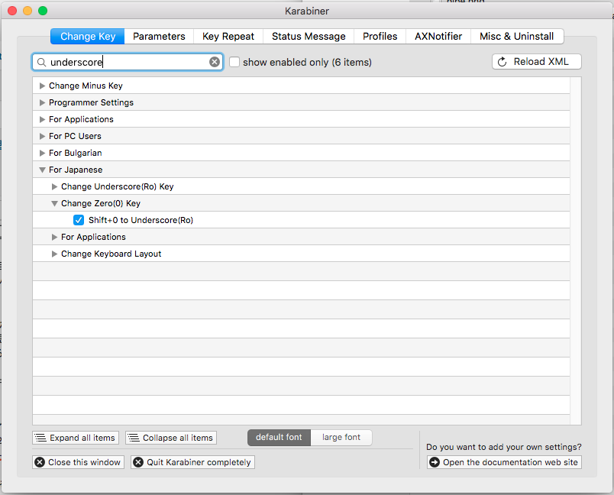Select the 'For PC Users' row text
614x495 pixels.
[x=75, y=136]
